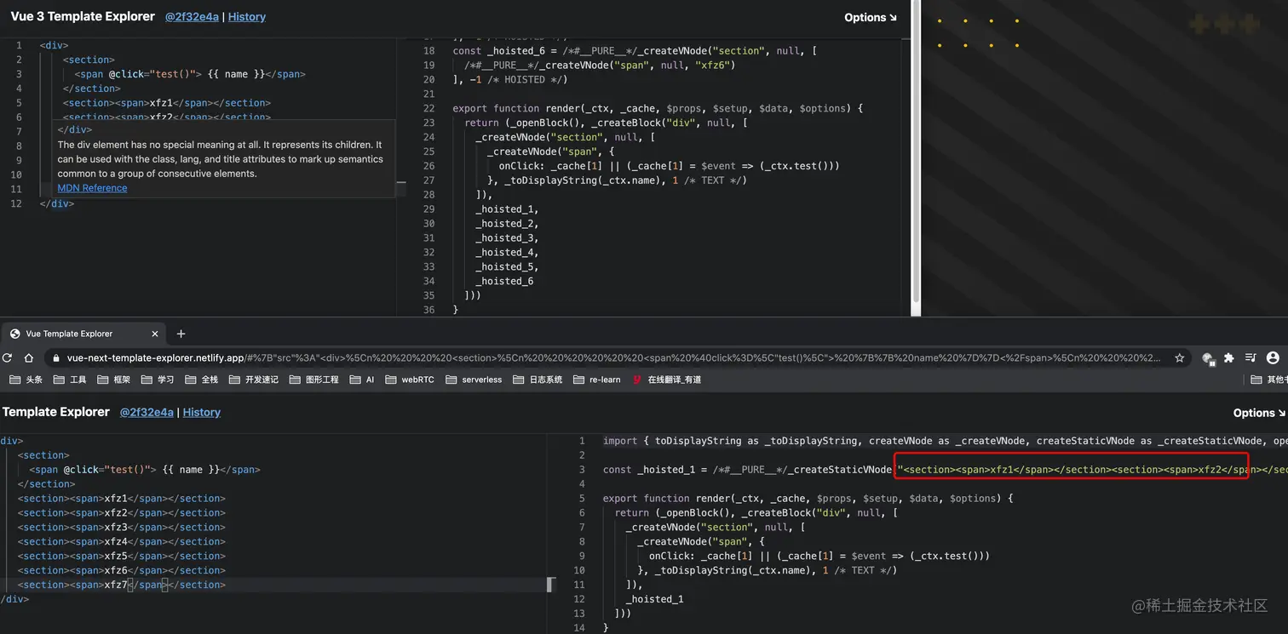This screenshot has width=1288, height=634.
Task: Reload the page in the browser
Action: [x=8, y=358]
